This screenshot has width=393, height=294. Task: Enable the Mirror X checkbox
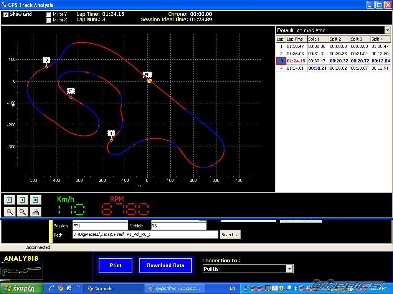pos(49,20)
